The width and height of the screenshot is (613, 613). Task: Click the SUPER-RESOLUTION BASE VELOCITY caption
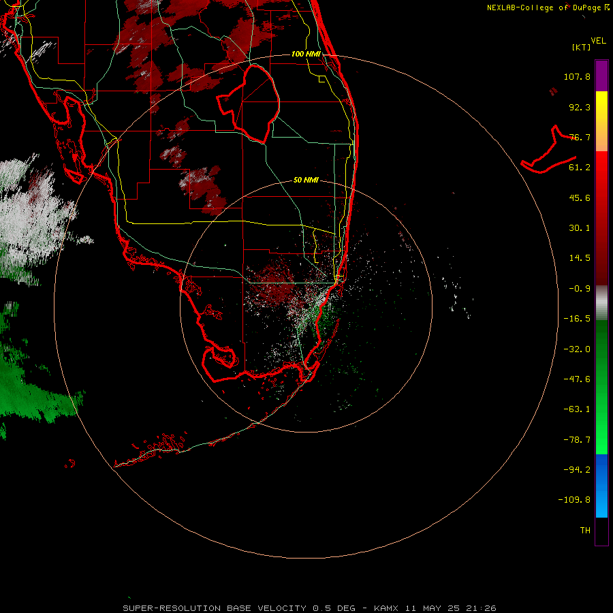pyautogui.click(x=215, y=608)
